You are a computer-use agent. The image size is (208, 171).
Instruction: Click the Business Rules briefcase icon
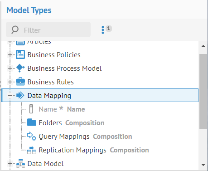click(20, 82)
